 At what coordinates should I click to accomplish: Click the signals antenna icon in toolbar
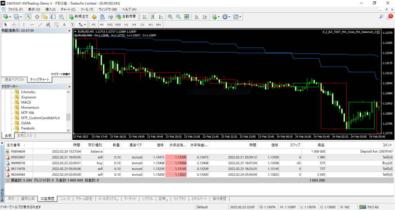110,16
